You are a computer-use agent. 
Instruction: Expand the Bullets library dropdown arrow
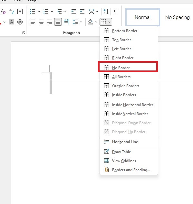pyautogui.click(x=39, y=12)
